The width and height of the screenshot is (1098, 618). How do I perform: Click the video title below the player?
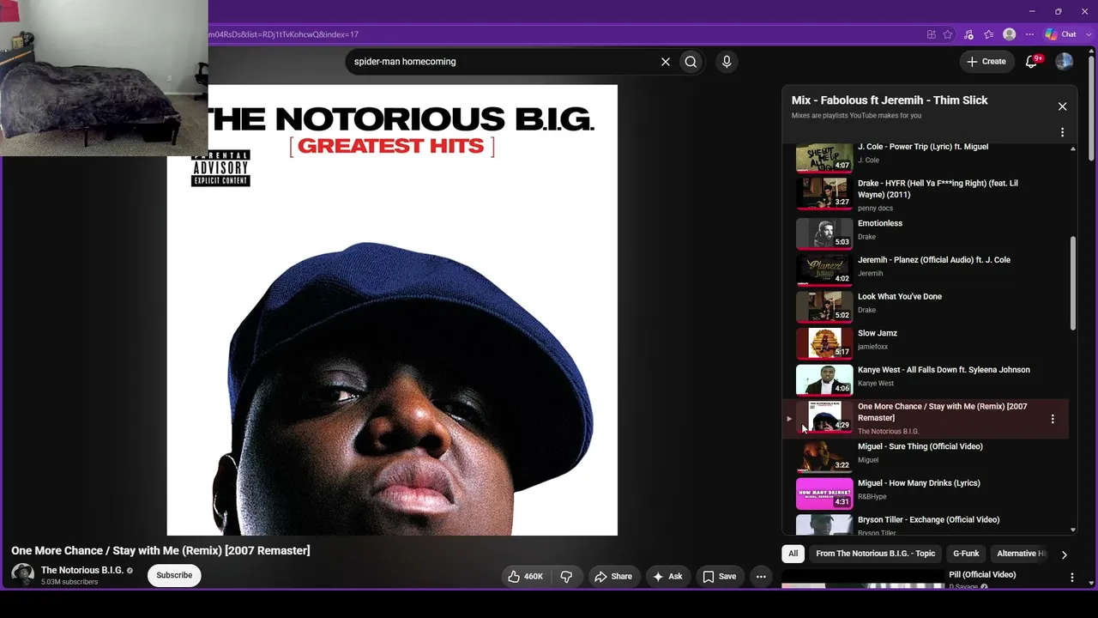tap(160, 550)
